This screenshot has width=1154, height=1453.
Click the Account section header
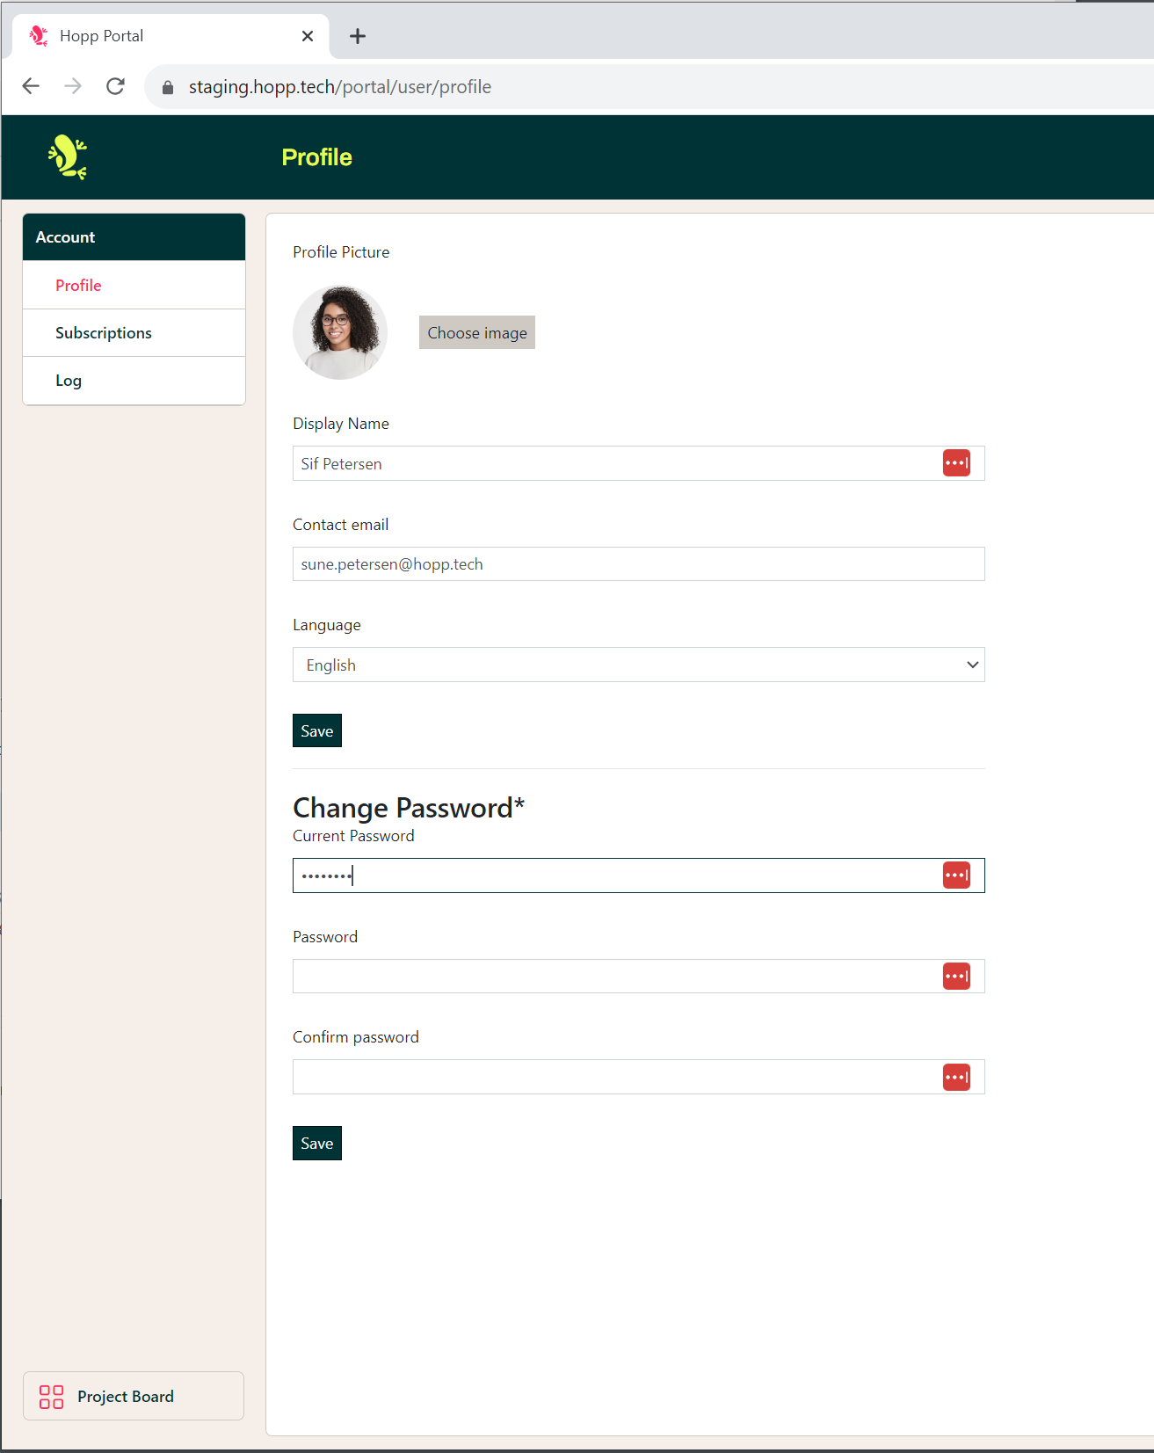(134, 237)
